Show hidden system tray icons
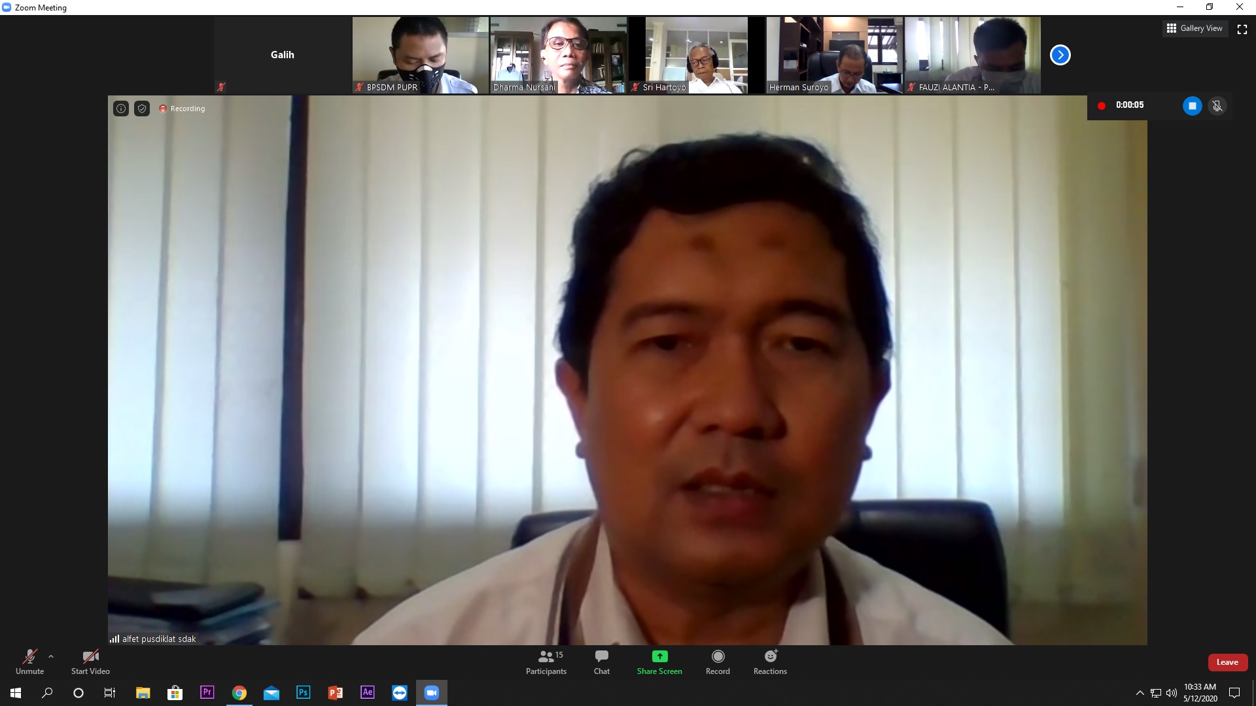The width and height of the screenshot is (1256, 706). [x=1140, y=693]
